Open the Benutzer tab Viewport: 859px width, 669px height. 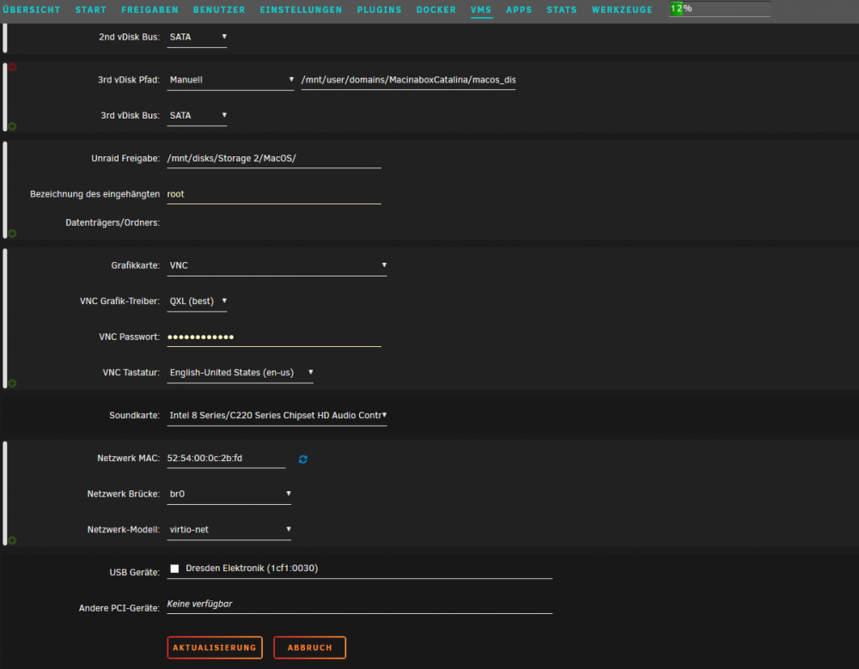pyautogui.click(x=219, y=9)
